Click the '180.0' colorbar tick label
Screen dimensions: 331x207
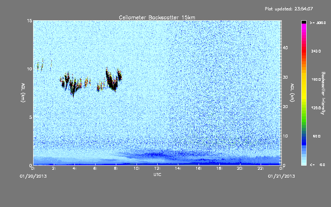(316, 79)
